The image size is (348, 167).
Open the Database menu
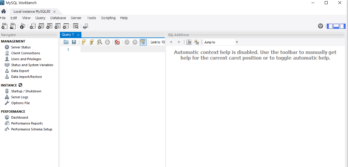point(58,18)
